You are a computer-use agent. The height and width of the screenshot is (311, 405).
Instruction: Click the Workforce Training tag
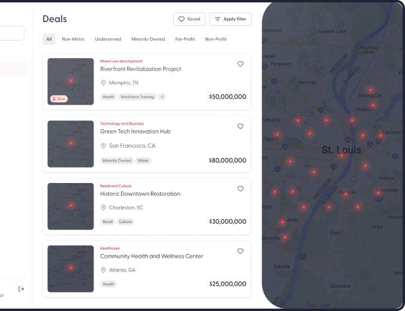coord(137,97)
